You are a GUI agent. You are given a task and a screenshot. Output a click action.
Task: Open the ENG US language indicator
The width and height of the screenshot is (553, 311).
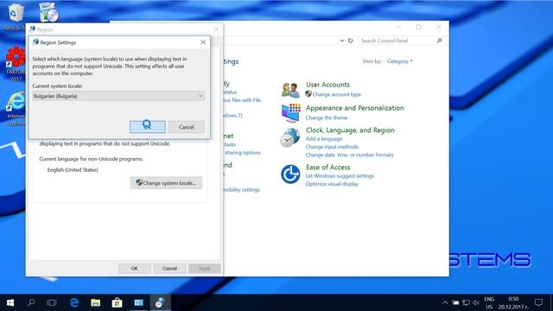(489, 302)
